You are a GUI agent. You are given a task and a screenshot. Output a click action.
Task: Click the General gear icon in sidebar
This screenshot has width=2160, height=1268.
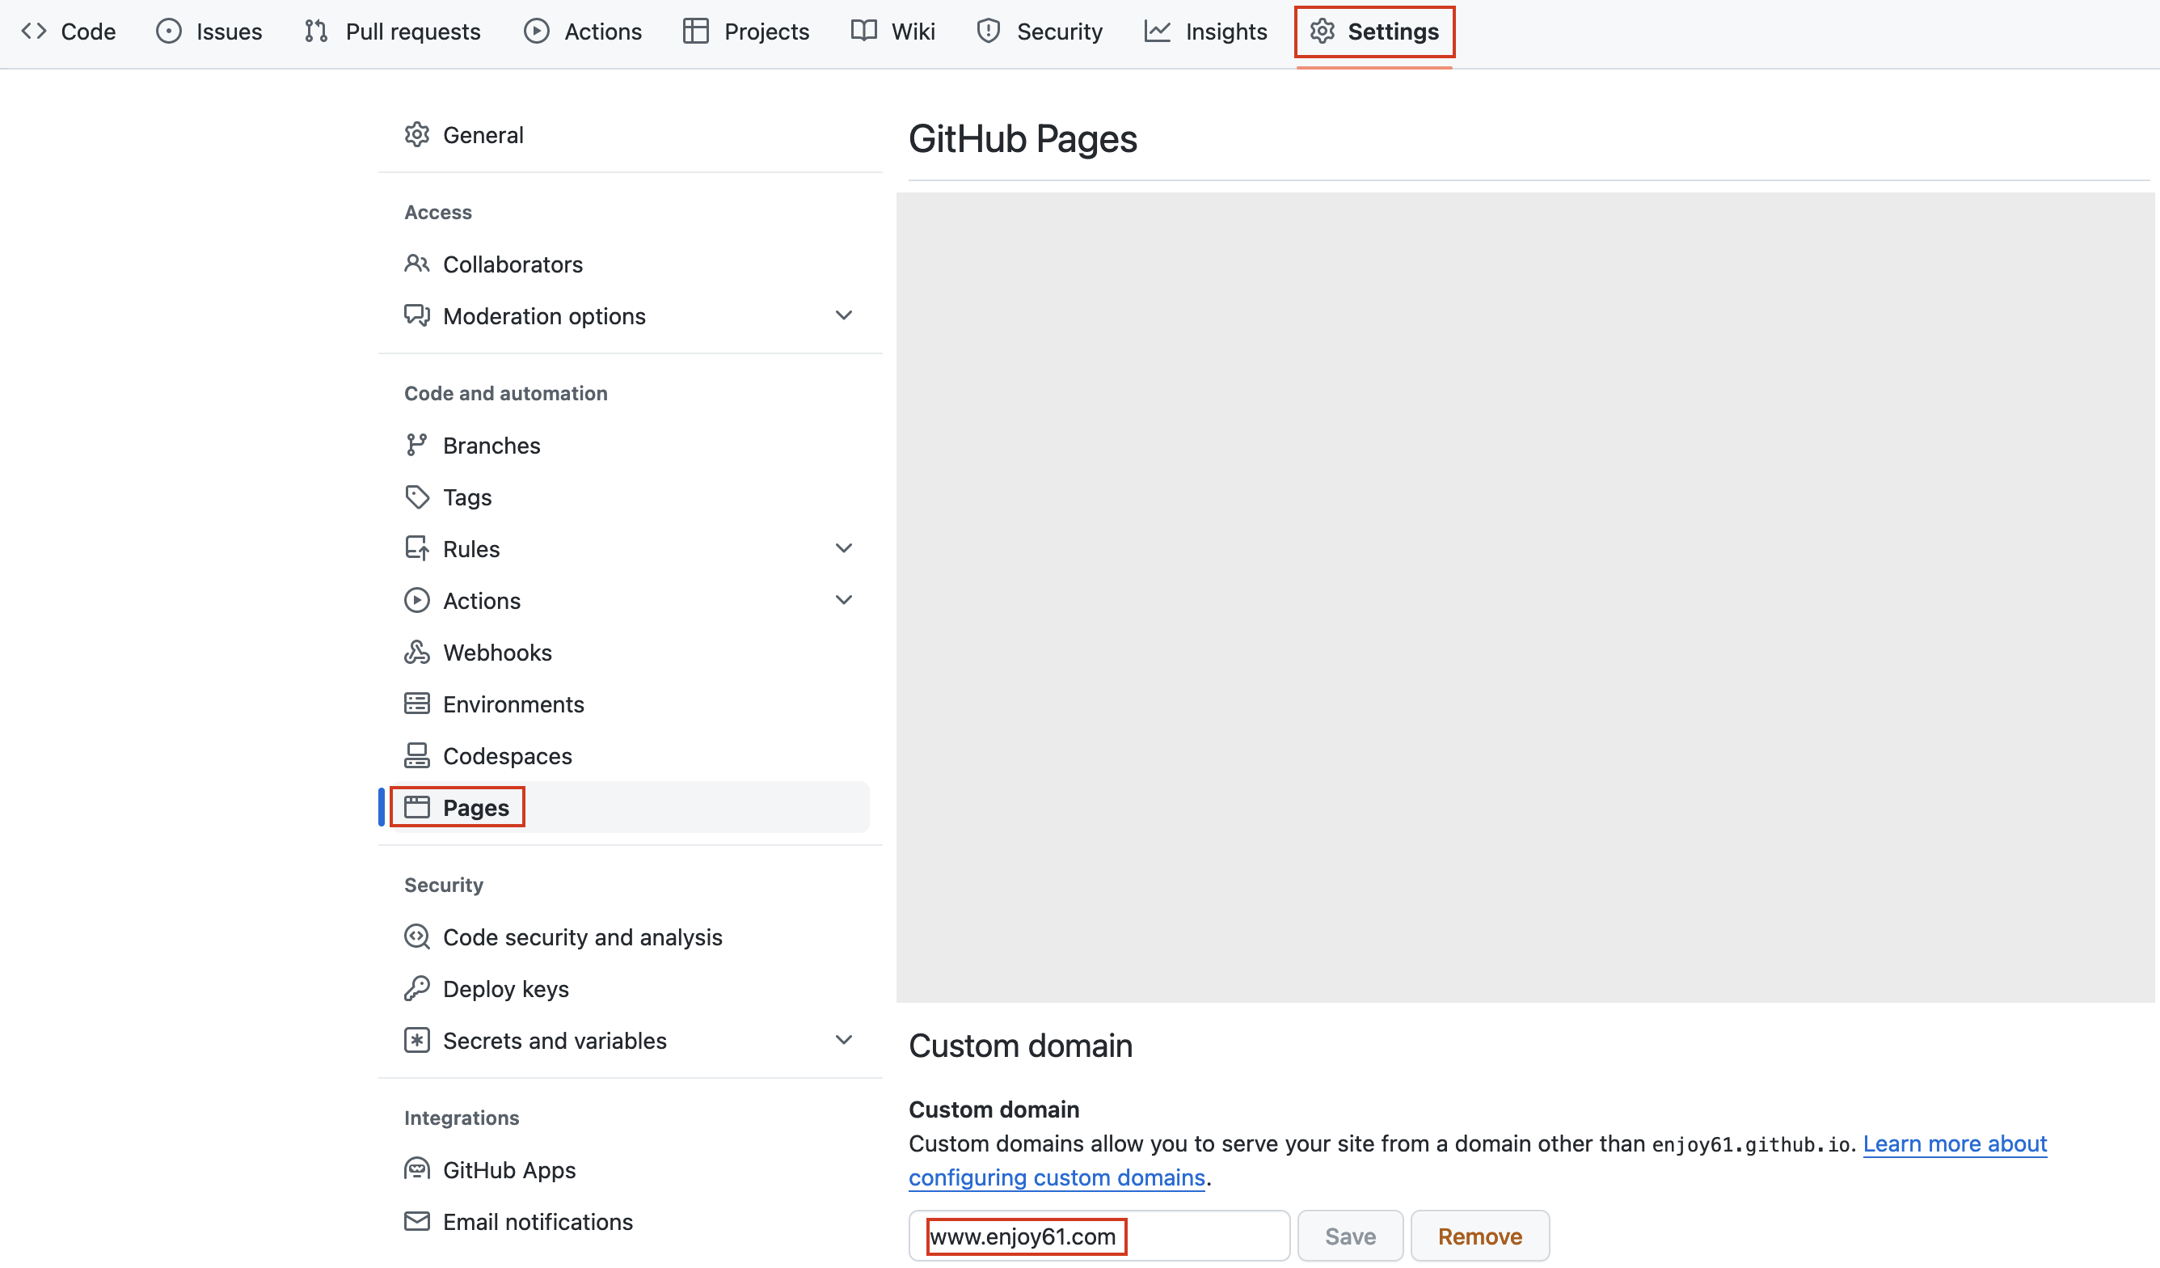[417, 134]
